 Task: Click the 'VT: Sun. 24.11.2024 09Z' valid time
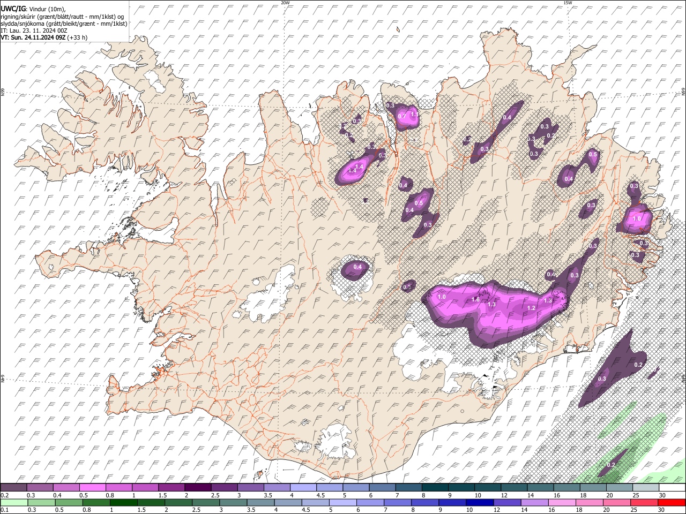tap(33, 37)
